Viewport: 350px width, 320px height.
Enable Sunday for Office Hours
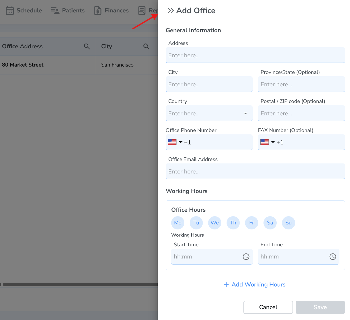click(x=288, y=223)
